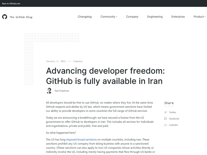Viewport: 207px width, 155px height.
Task: Open the Company navigation item
Action: click(132, 17)
